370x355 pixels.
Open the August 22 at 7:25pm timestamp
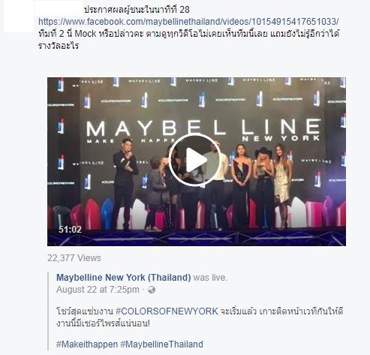point(98,290)
